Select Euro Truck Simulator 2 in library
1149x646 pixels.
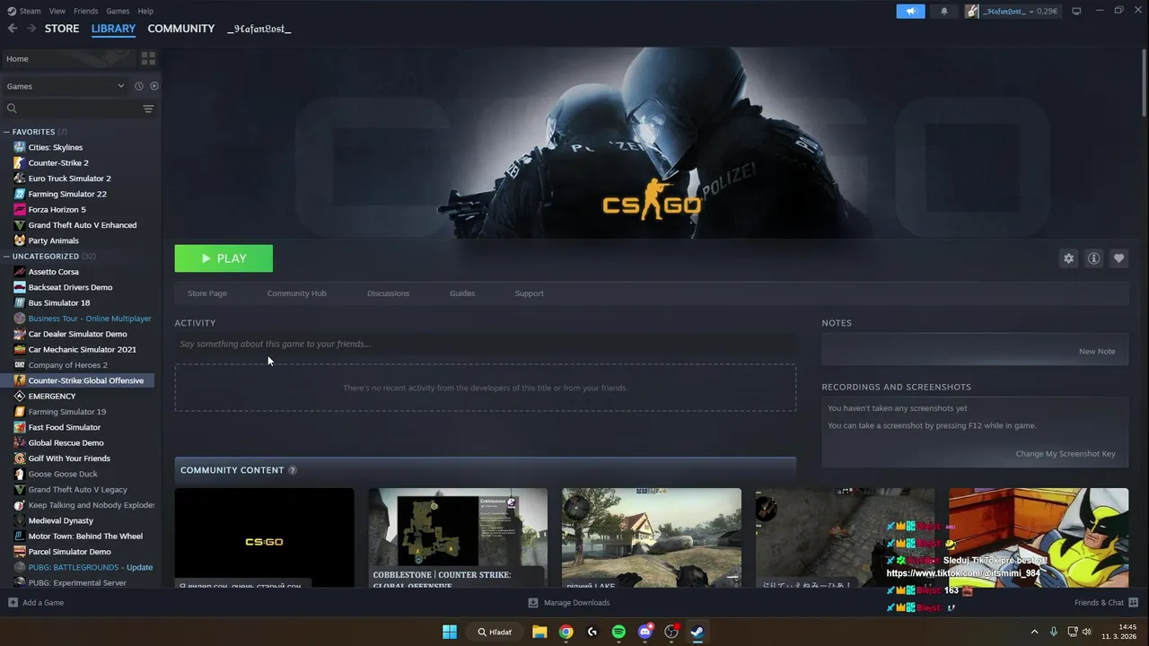coord(69,179)
